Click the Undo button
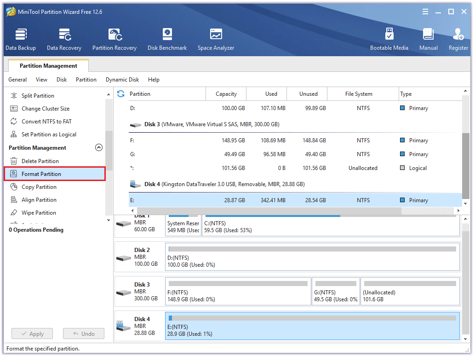 click(84, 334)
